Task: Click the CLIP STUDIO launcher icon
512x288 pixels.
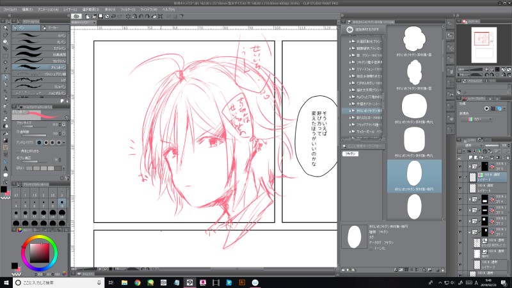Action: pyautogui.click(x=76, y=16)
